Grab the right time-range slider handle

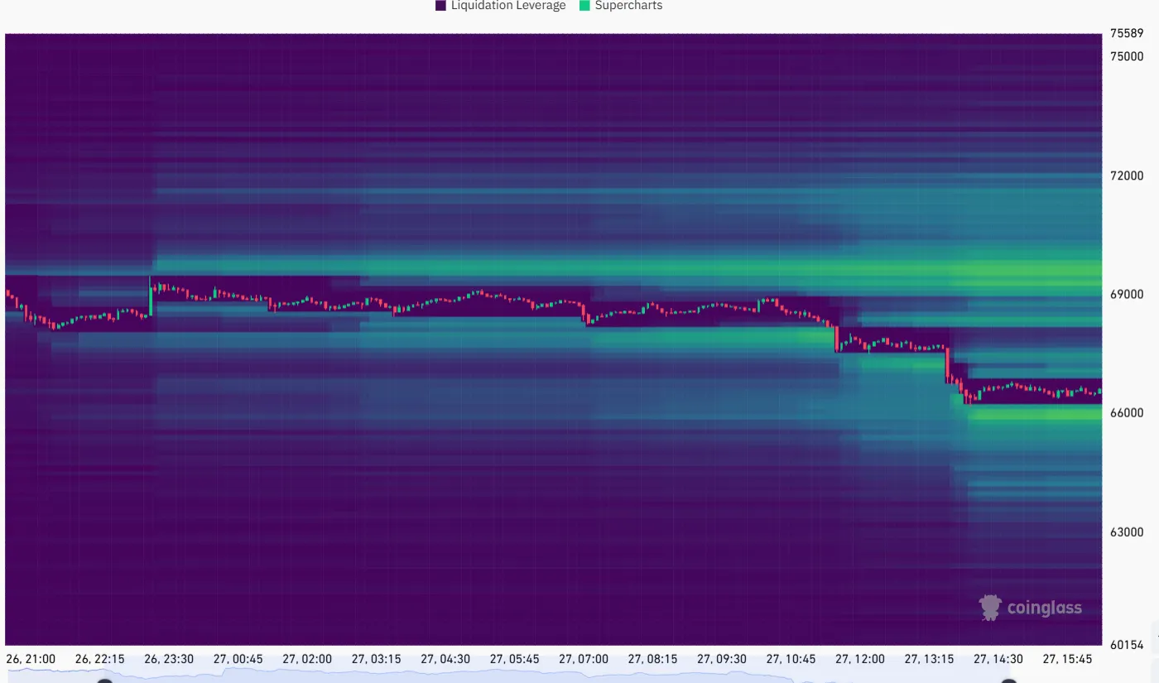(1008, 681)
